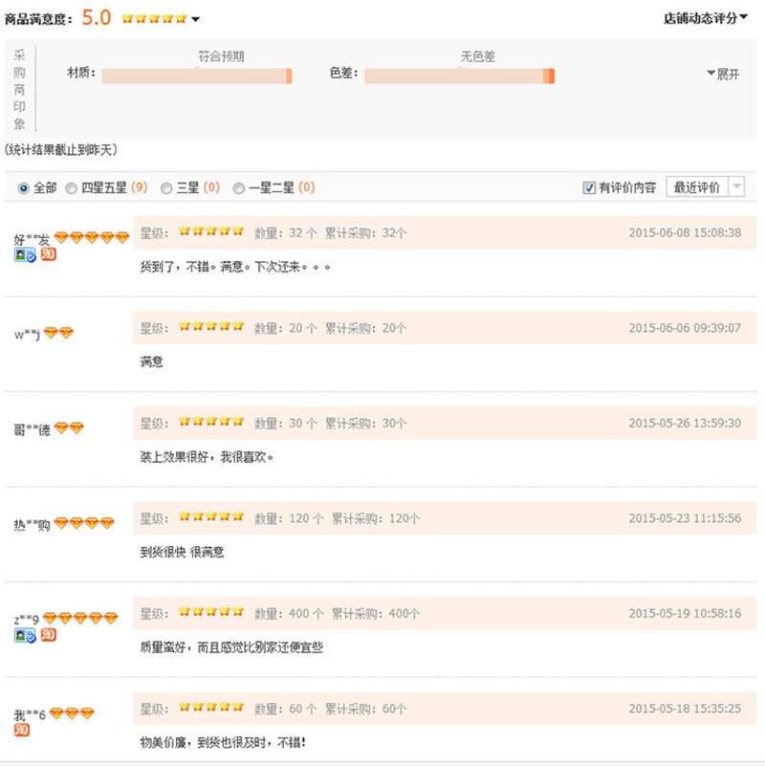The height and width of the screenshot is (766, 765).
Task: Select the 一星二星 radio filter
Action: click(239, 188)
